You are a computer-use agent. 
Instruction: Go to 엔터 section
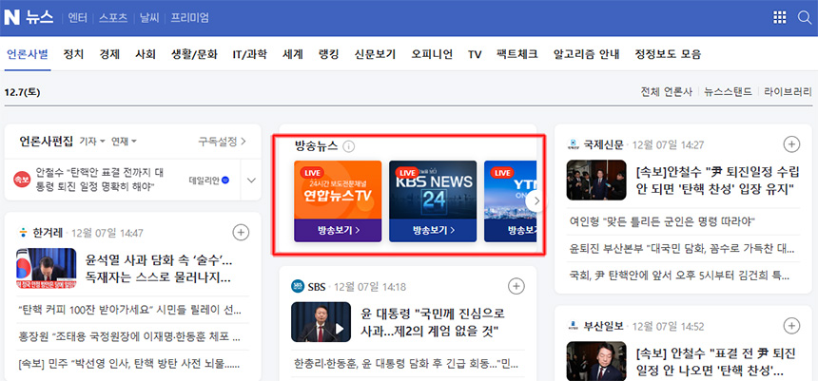(78, 18)
